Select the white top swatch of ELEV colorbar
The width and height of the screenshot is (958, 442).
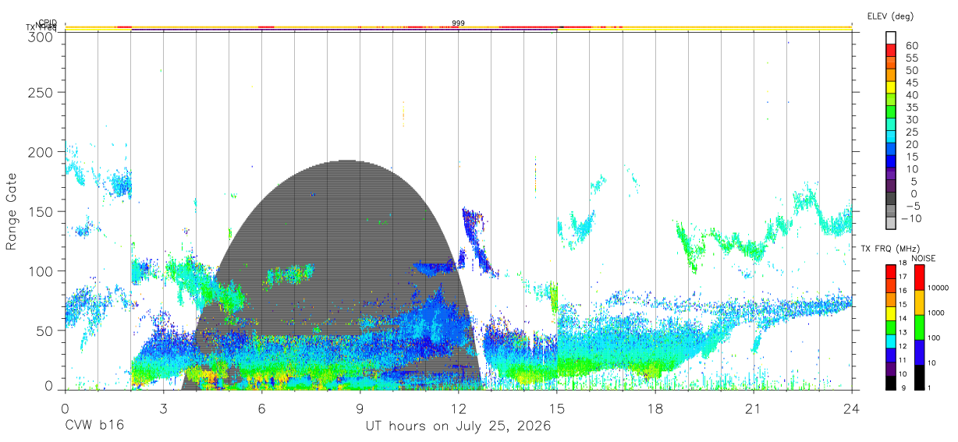click(x=891, y=37)
